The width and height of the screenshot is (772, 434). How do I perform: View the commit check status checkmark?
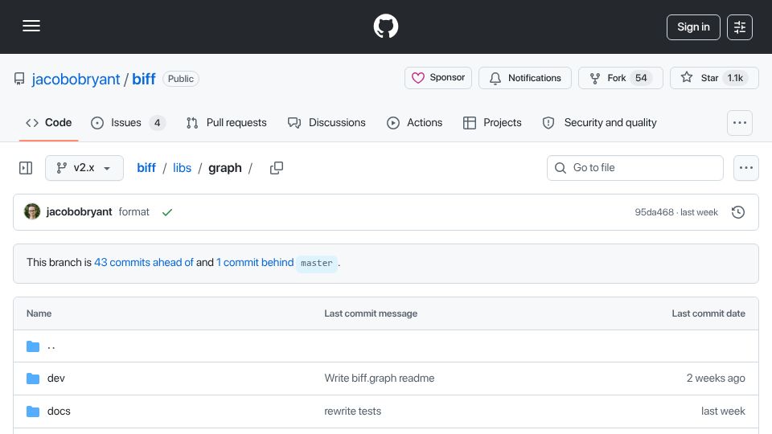tap(167, 212)
